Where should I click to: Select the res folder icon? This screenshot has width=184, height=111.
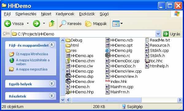(68, 51)
